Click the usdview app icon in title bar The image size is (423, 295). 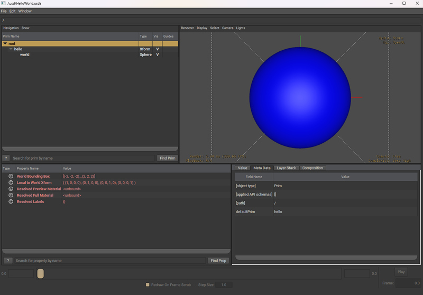pyautogui.click(x=4, y=3)
